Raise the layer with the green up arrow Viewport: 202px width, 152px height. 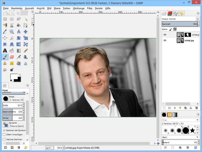[175, 108]
